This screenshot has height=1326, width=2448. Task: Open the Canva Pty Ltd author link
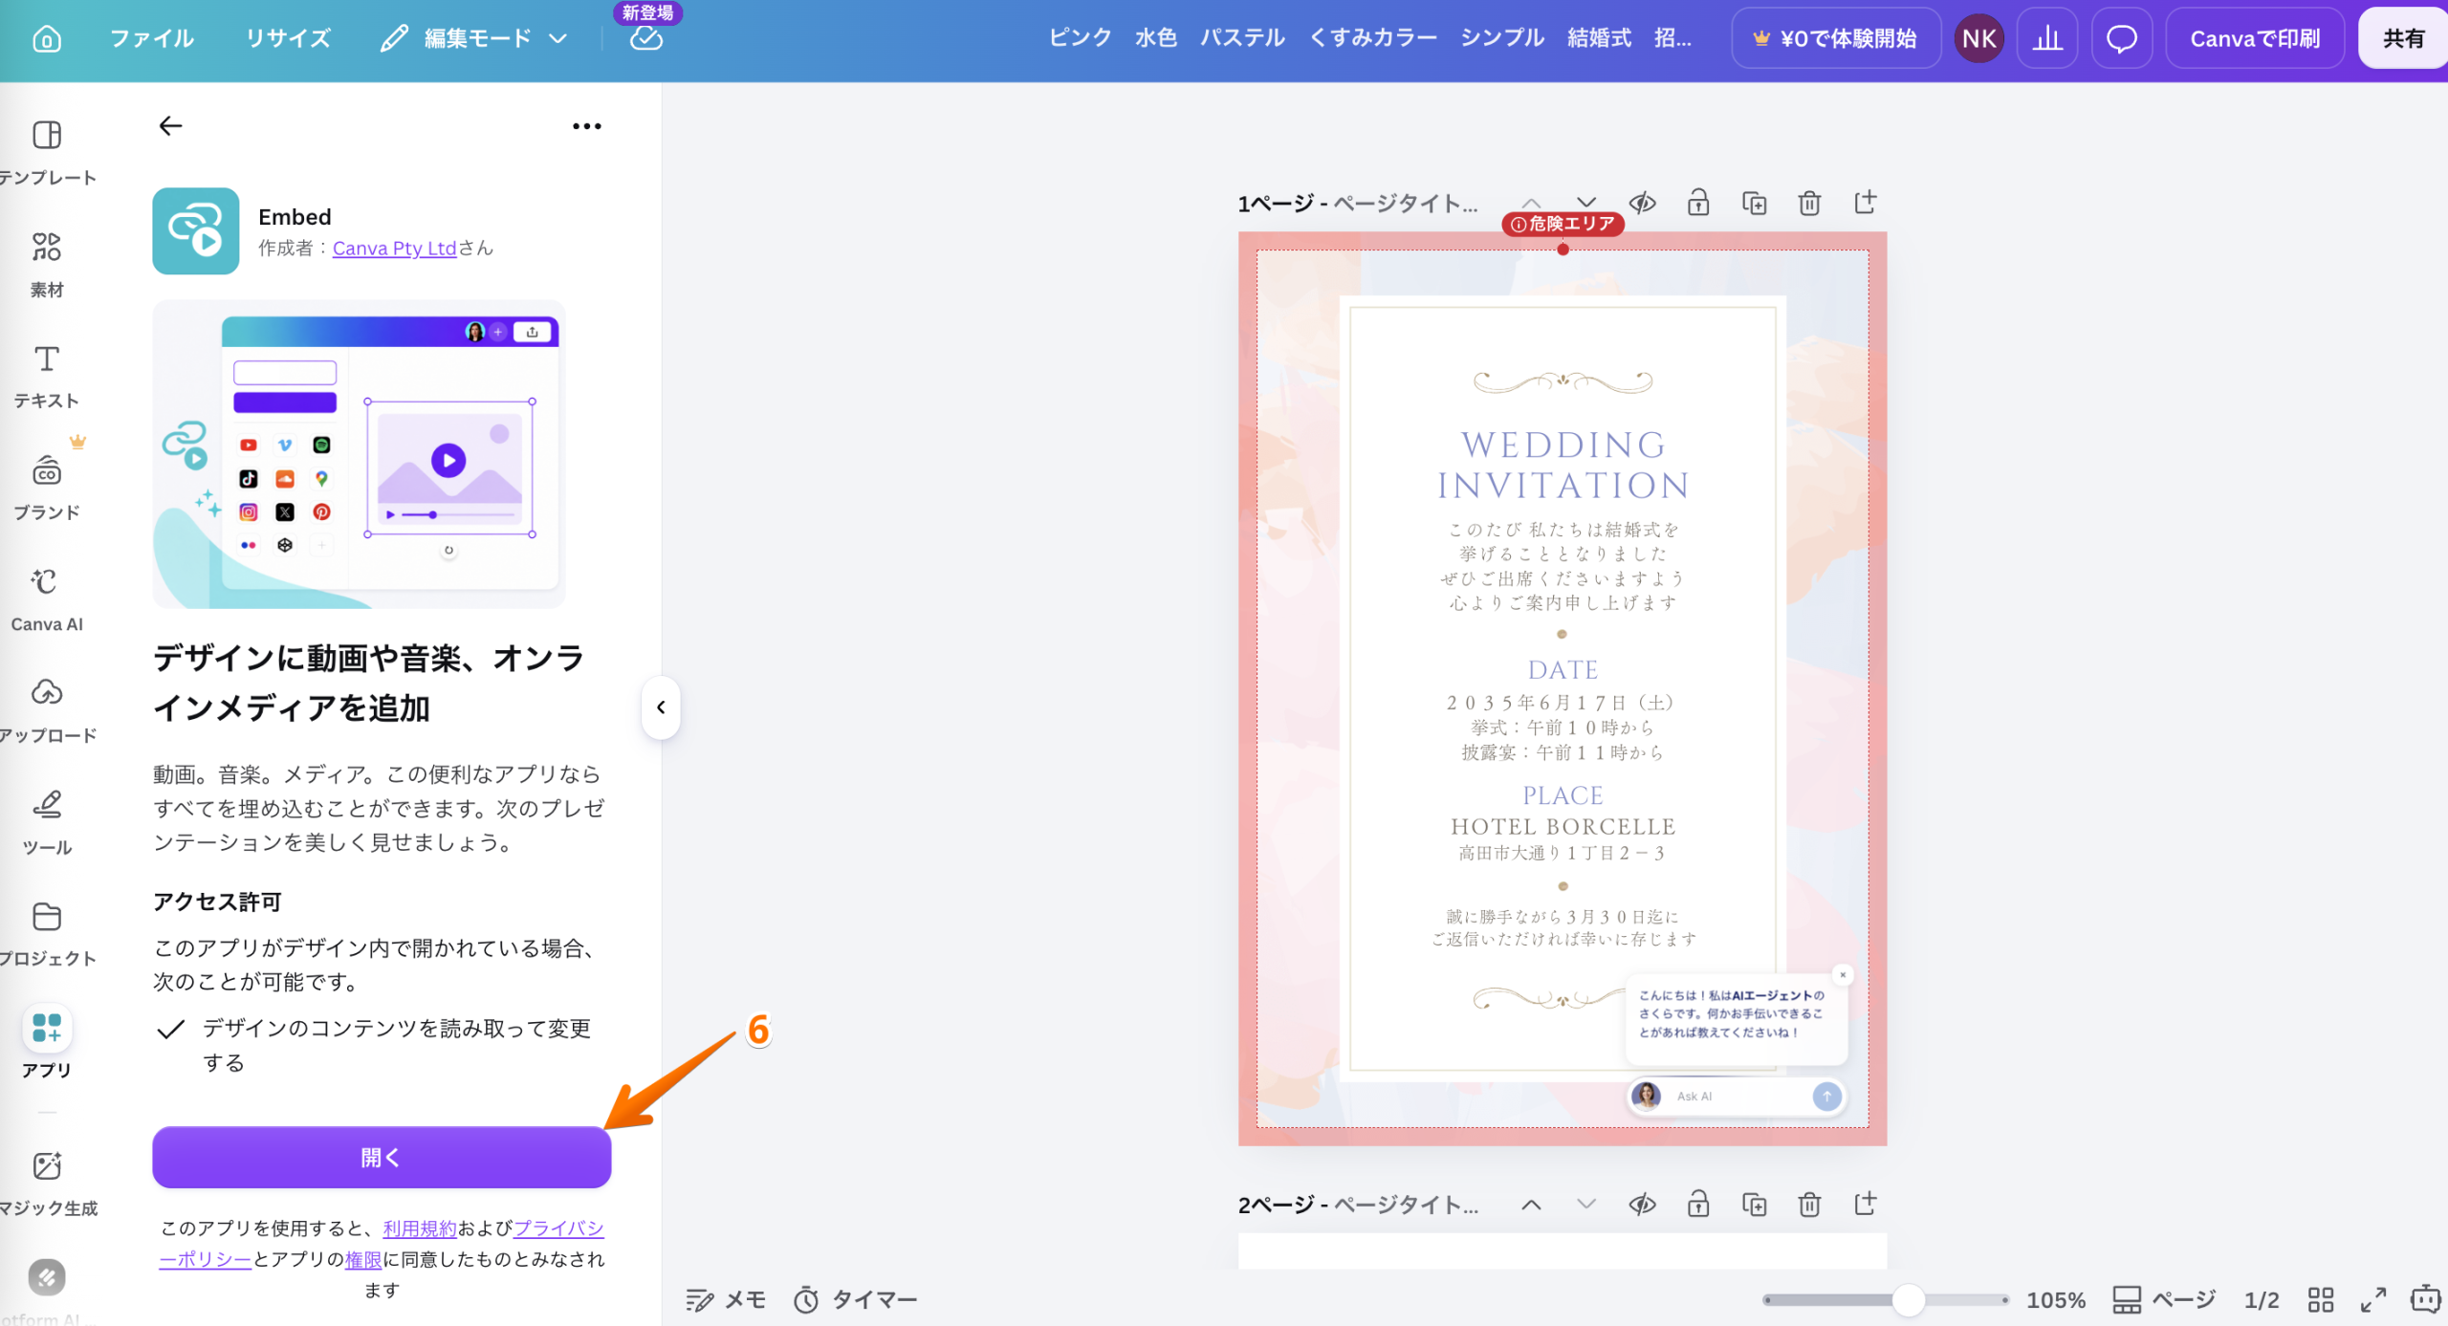(394, 248)
